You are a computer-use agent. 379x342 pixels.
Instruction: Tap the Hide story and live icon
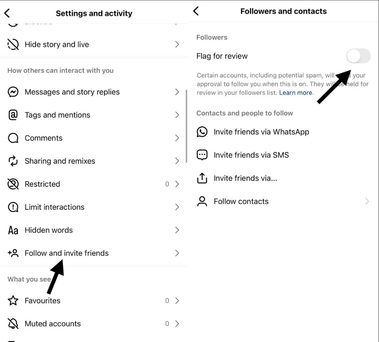(13, 45)
